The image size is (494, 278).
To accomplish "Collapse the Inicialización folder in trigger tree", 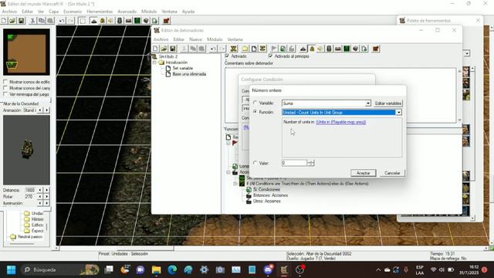I will coord(154,63).
